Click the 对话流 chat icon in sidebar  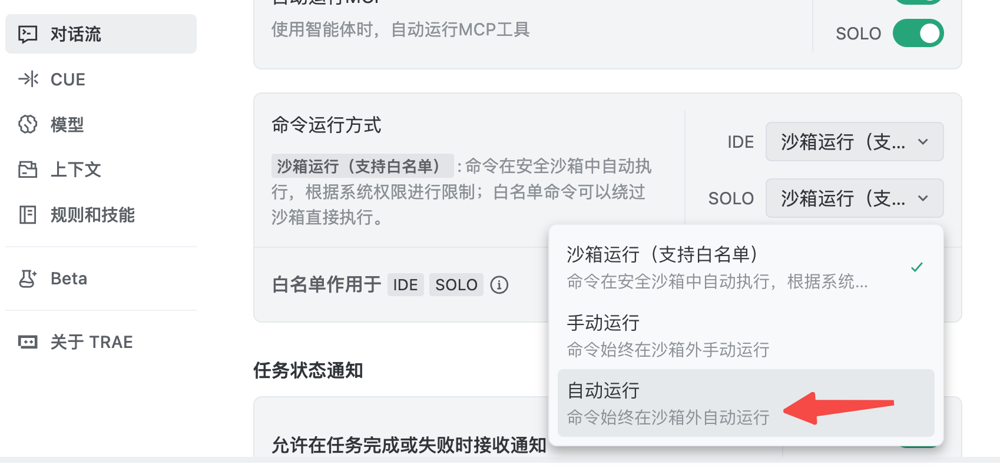point(28,34)
